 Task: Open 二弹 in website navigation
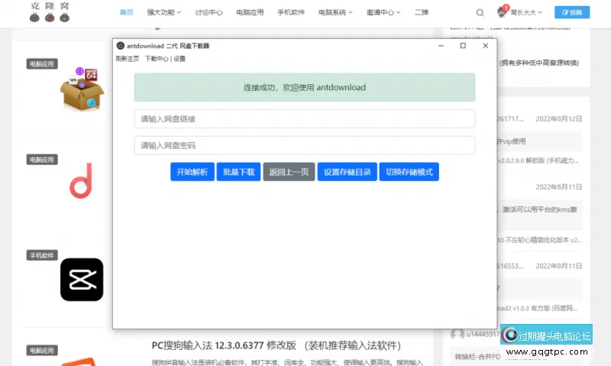coord(422,12)
